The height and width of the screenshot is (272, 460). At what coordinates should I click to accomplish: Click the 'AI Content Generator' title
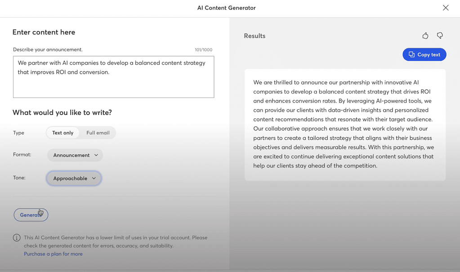click(x=227, y=8)
